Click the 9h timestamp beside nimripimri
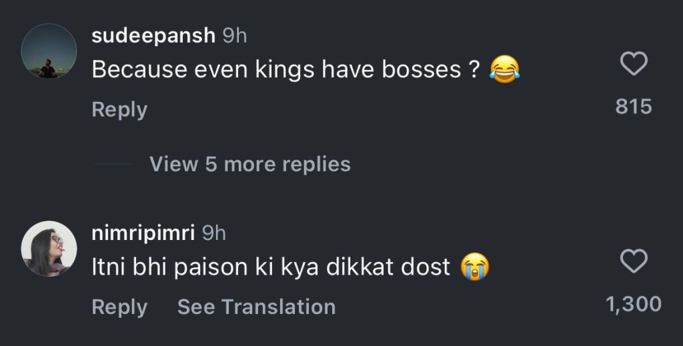 (x=214, y=233)
